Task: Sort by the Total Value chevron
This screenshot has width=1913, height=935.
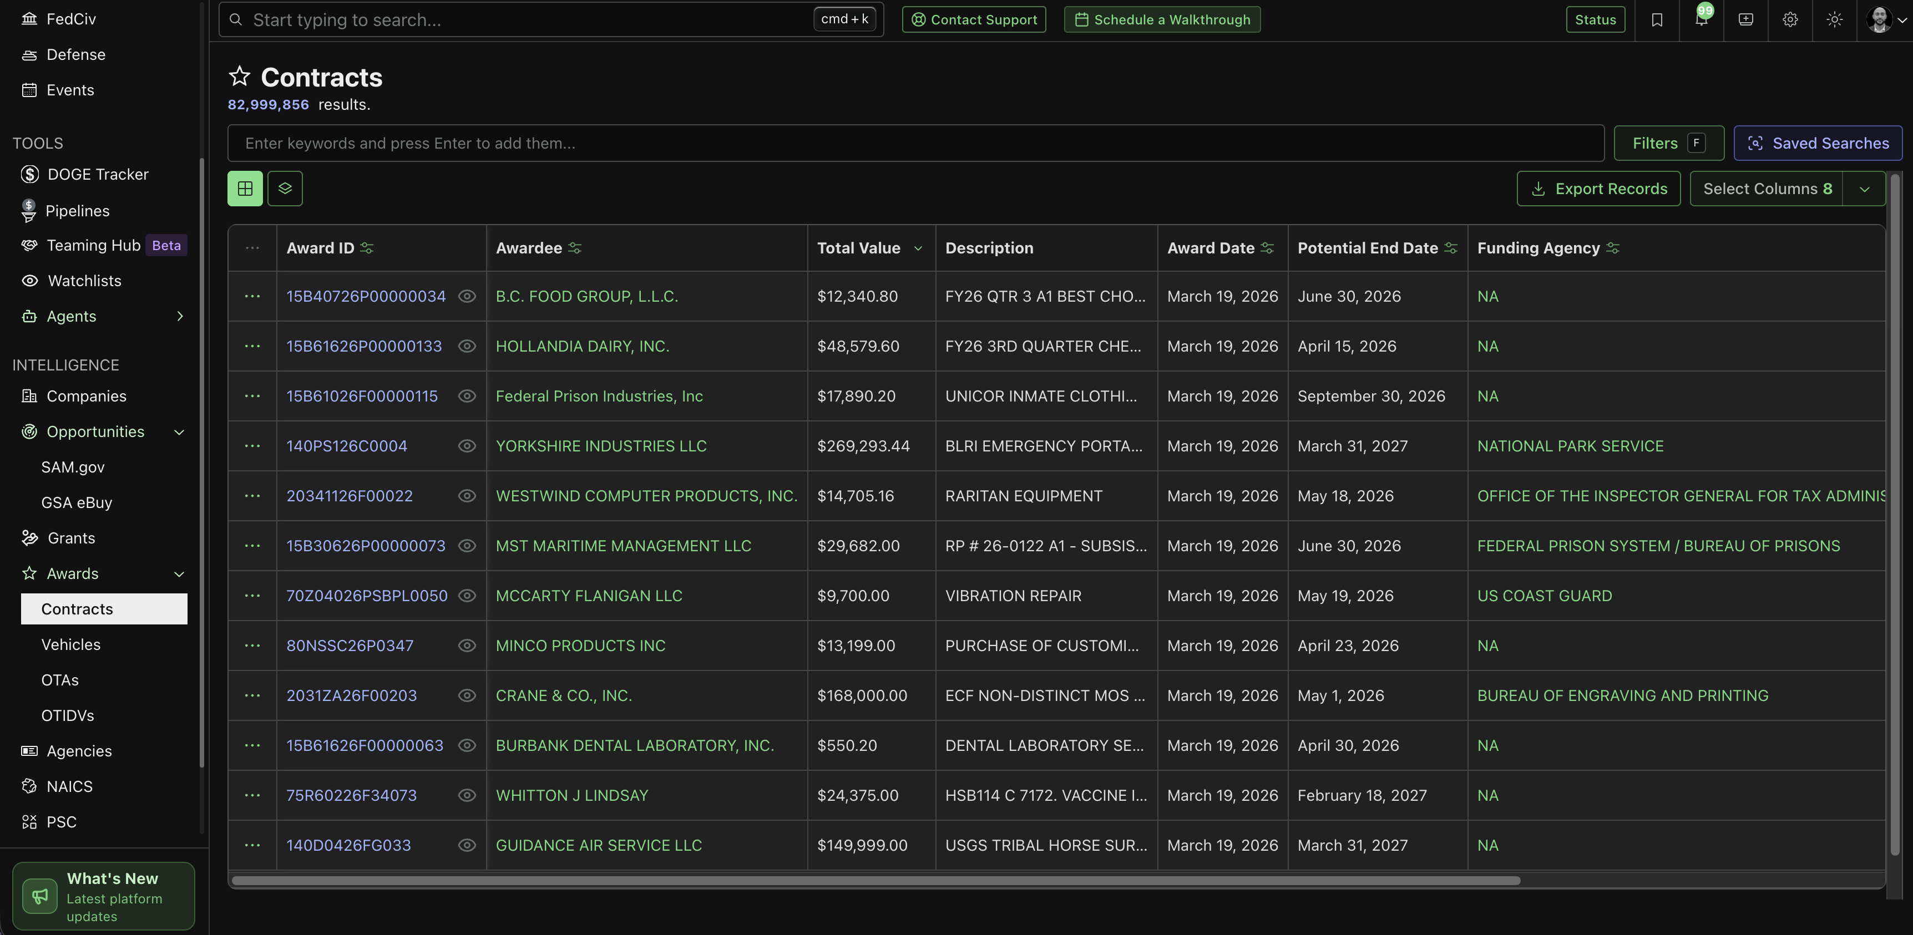Action: pyautogui.click(x=918, y=248)
